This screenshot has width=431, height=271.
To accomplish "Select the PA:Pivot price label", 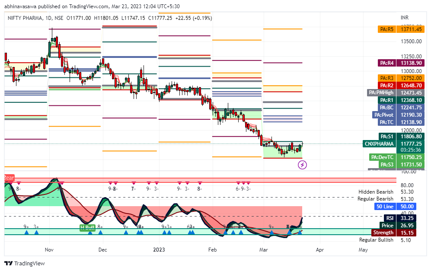I will point(384,115).
